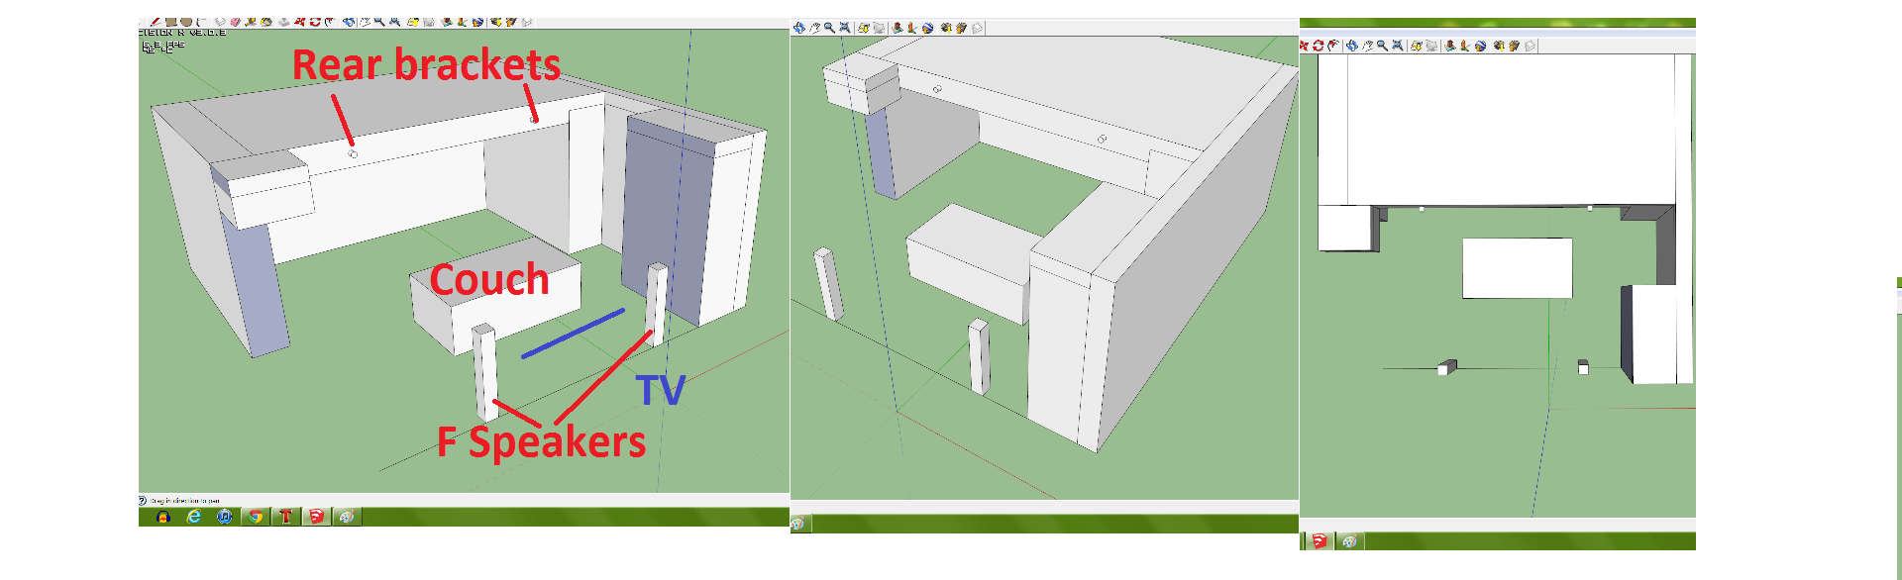Click Paint taskbar icon below right window
Image resolution: width=1902 pixels, height=580 pixels.
point(1349,541)
